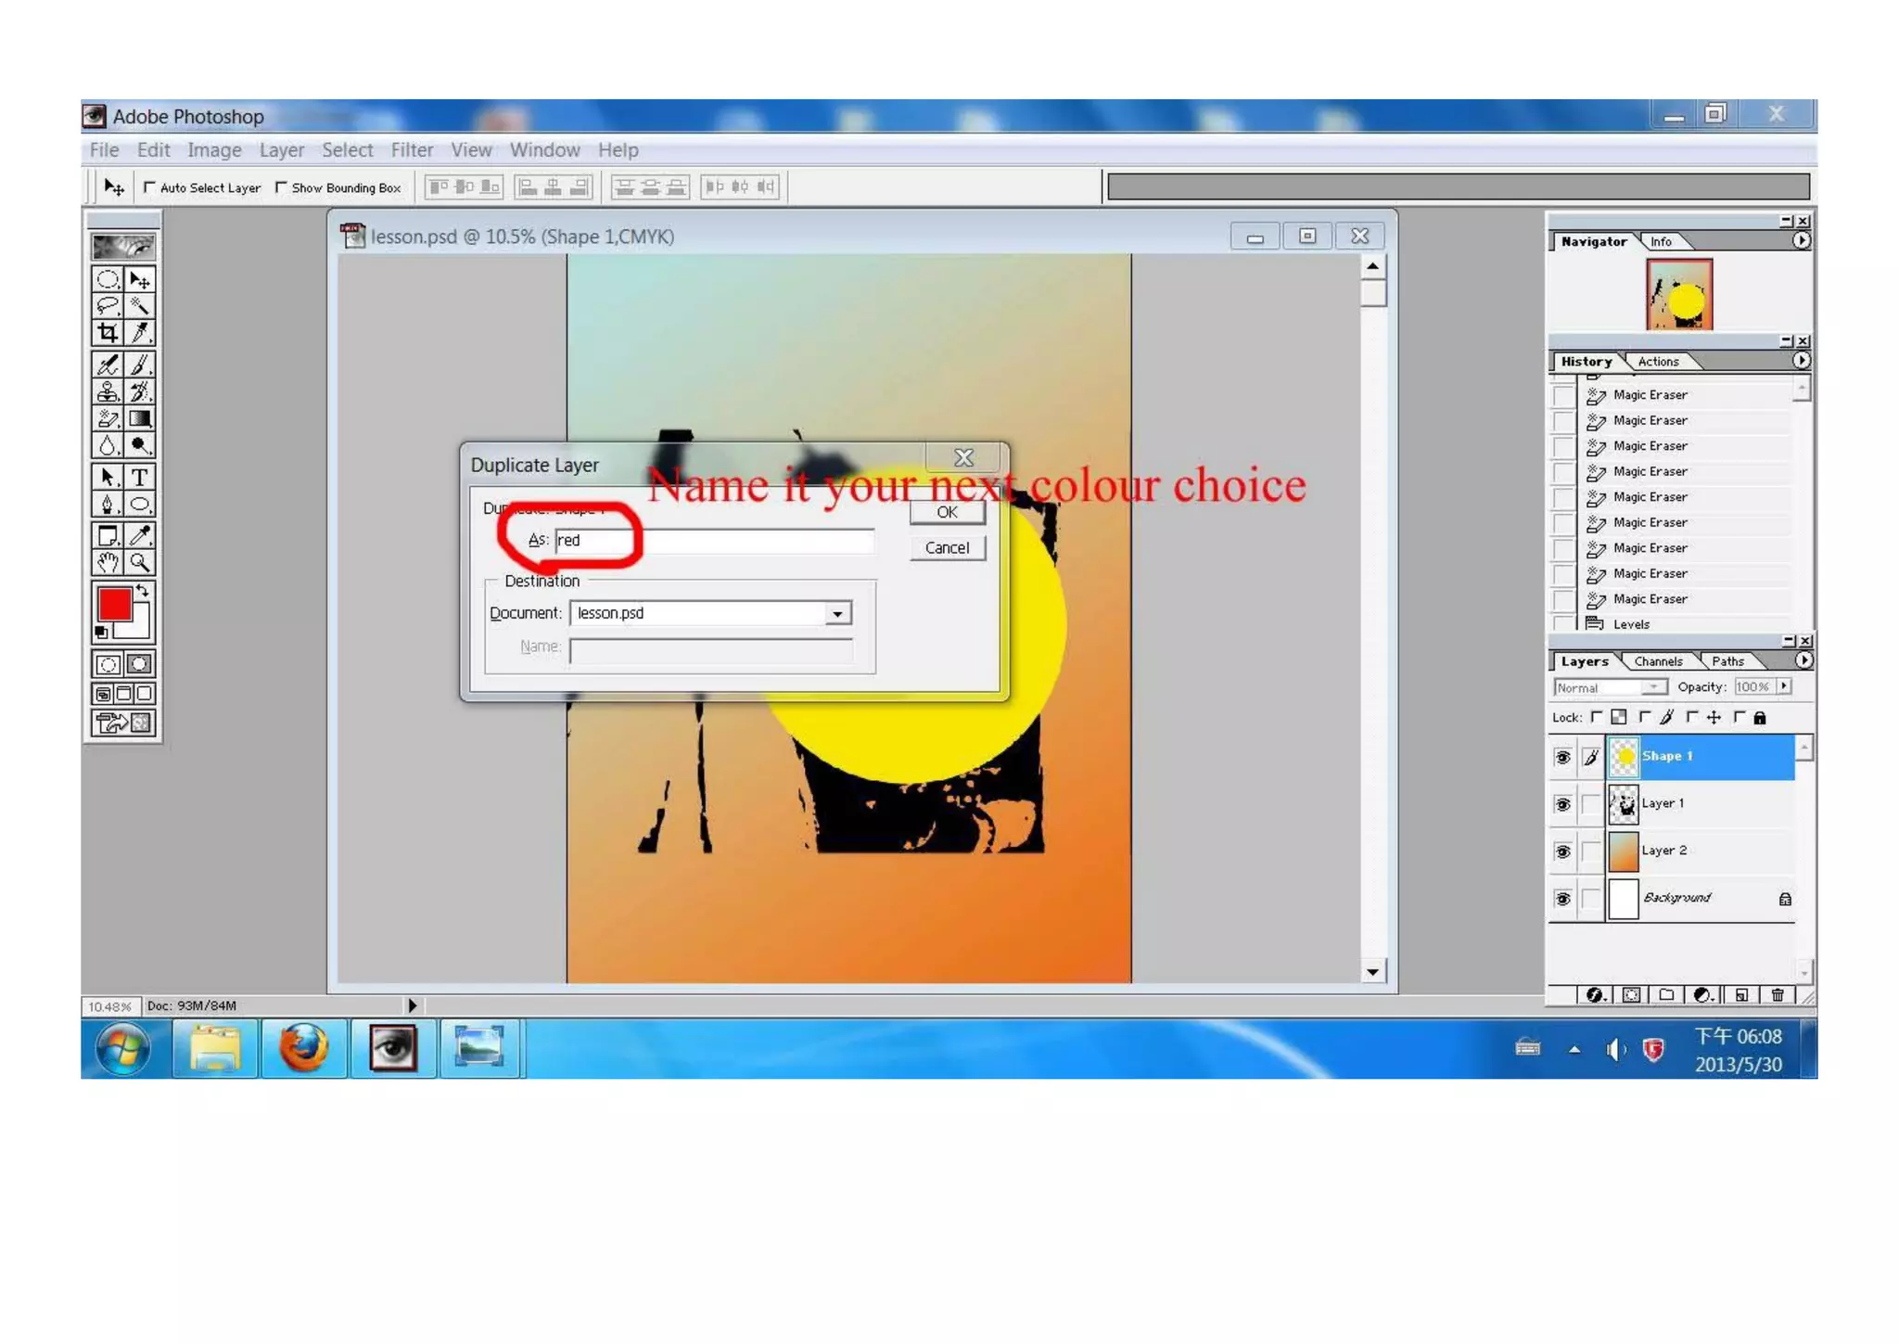Click the As name input field
1899x1344 pixels.
[x=714, y=541]
